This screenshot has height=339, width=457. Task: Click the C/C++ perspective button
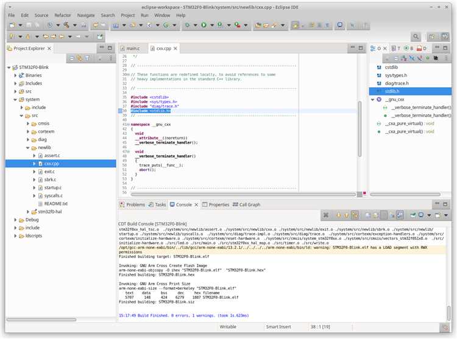445,37
